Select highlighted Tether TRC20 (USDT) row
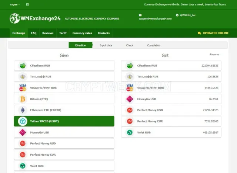The height and width of the screenshot is (173, 237). click(64, 121)
